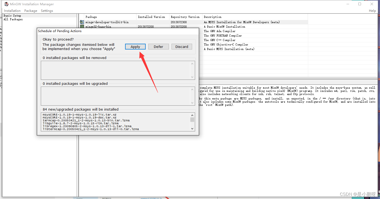Screen dimensions: 380x199
Task: Open the Help menu
Action: click(x=372, y=11)
